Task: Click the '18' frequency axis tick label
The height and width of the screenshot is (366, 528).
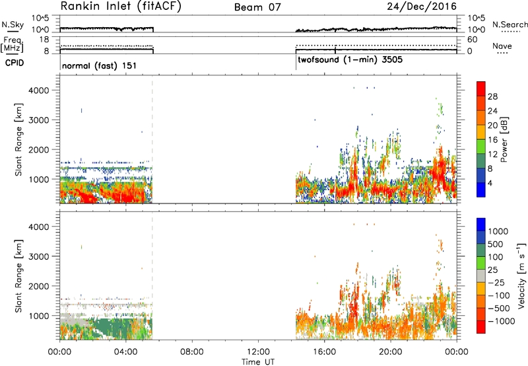Action: pos(44,40)
